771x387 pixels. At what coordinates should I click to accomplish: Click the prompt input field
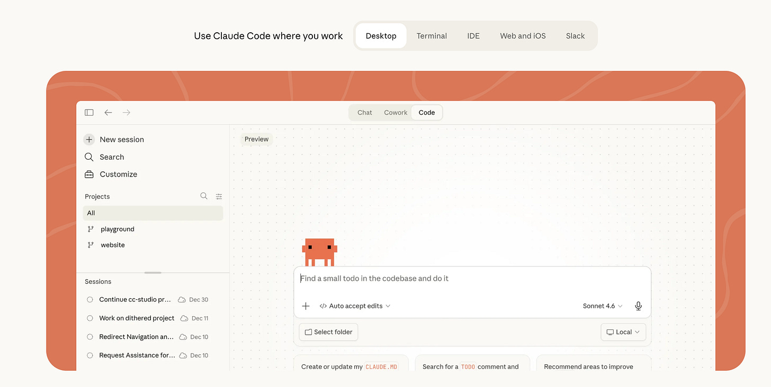tap(472, 279)
